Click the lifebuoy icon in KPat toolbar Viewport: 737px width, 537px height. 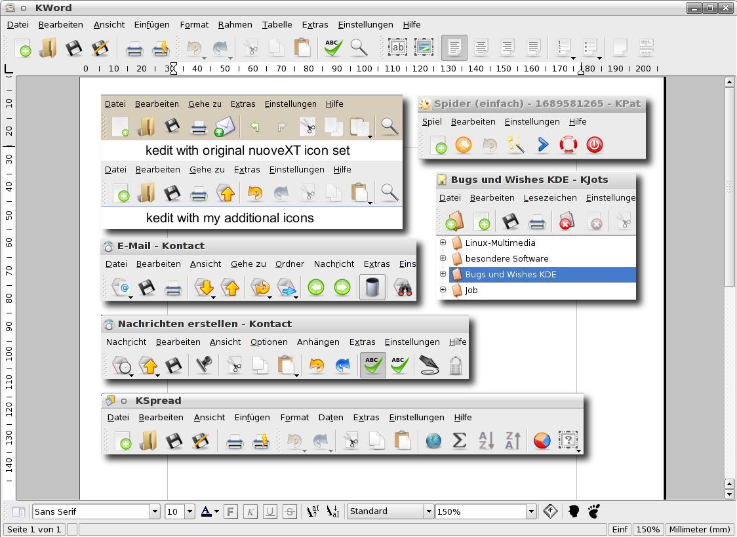point(568,145)
